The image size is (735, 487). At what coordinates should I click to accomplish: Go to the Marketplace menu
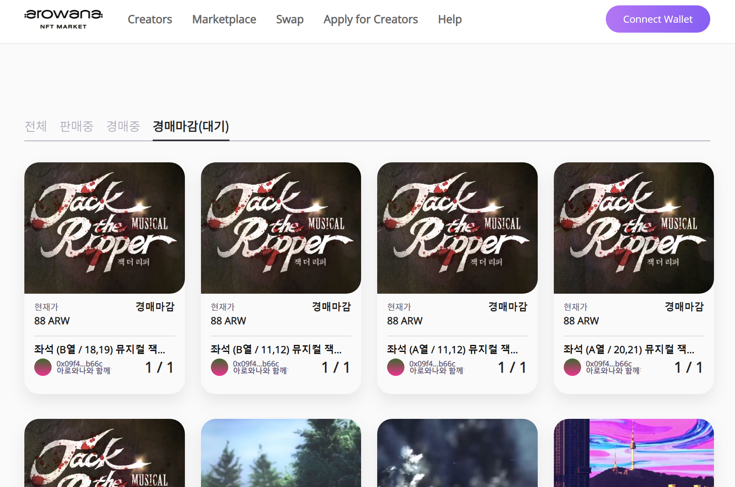(224, 19)
